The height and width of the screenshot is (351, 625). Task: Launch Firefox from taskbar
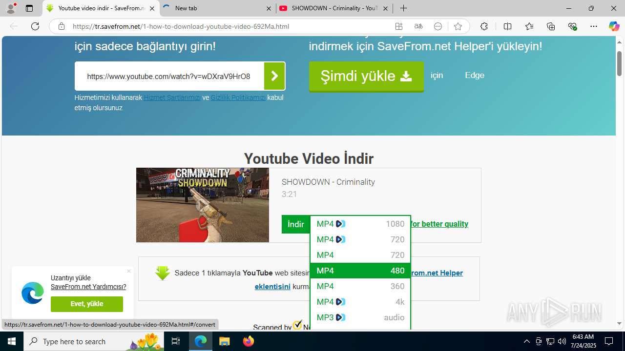coord(248,341)
